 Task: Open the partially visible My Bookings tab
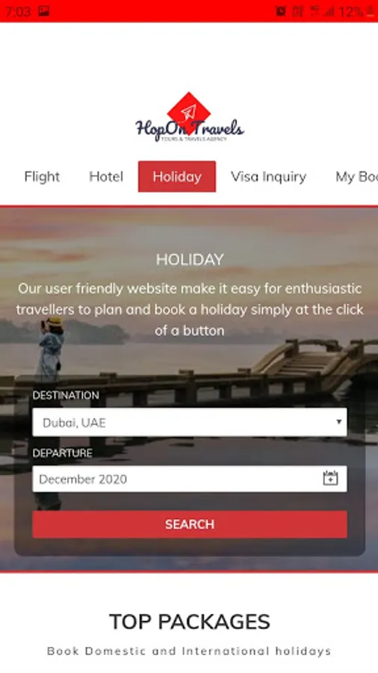(356, 176)
